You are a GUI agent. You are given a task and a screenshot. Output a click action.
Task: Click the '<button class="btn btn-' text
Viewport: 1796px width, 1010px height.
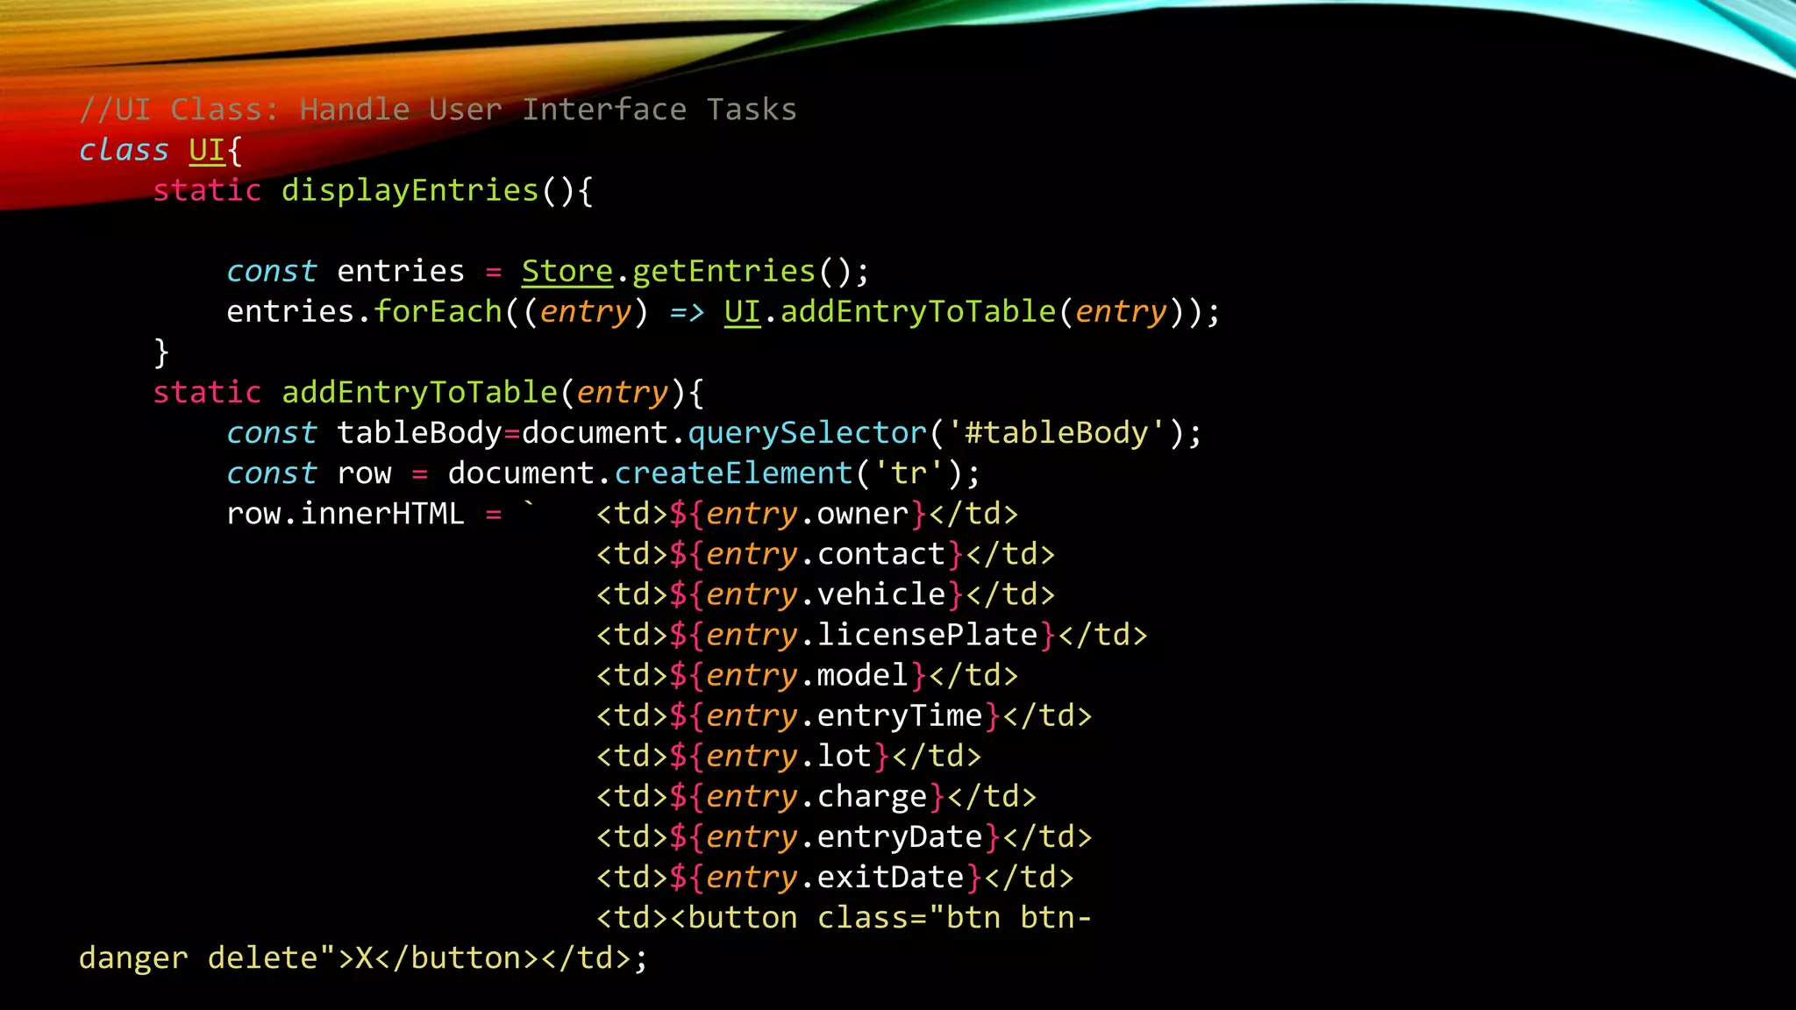(x=881, y=918)
